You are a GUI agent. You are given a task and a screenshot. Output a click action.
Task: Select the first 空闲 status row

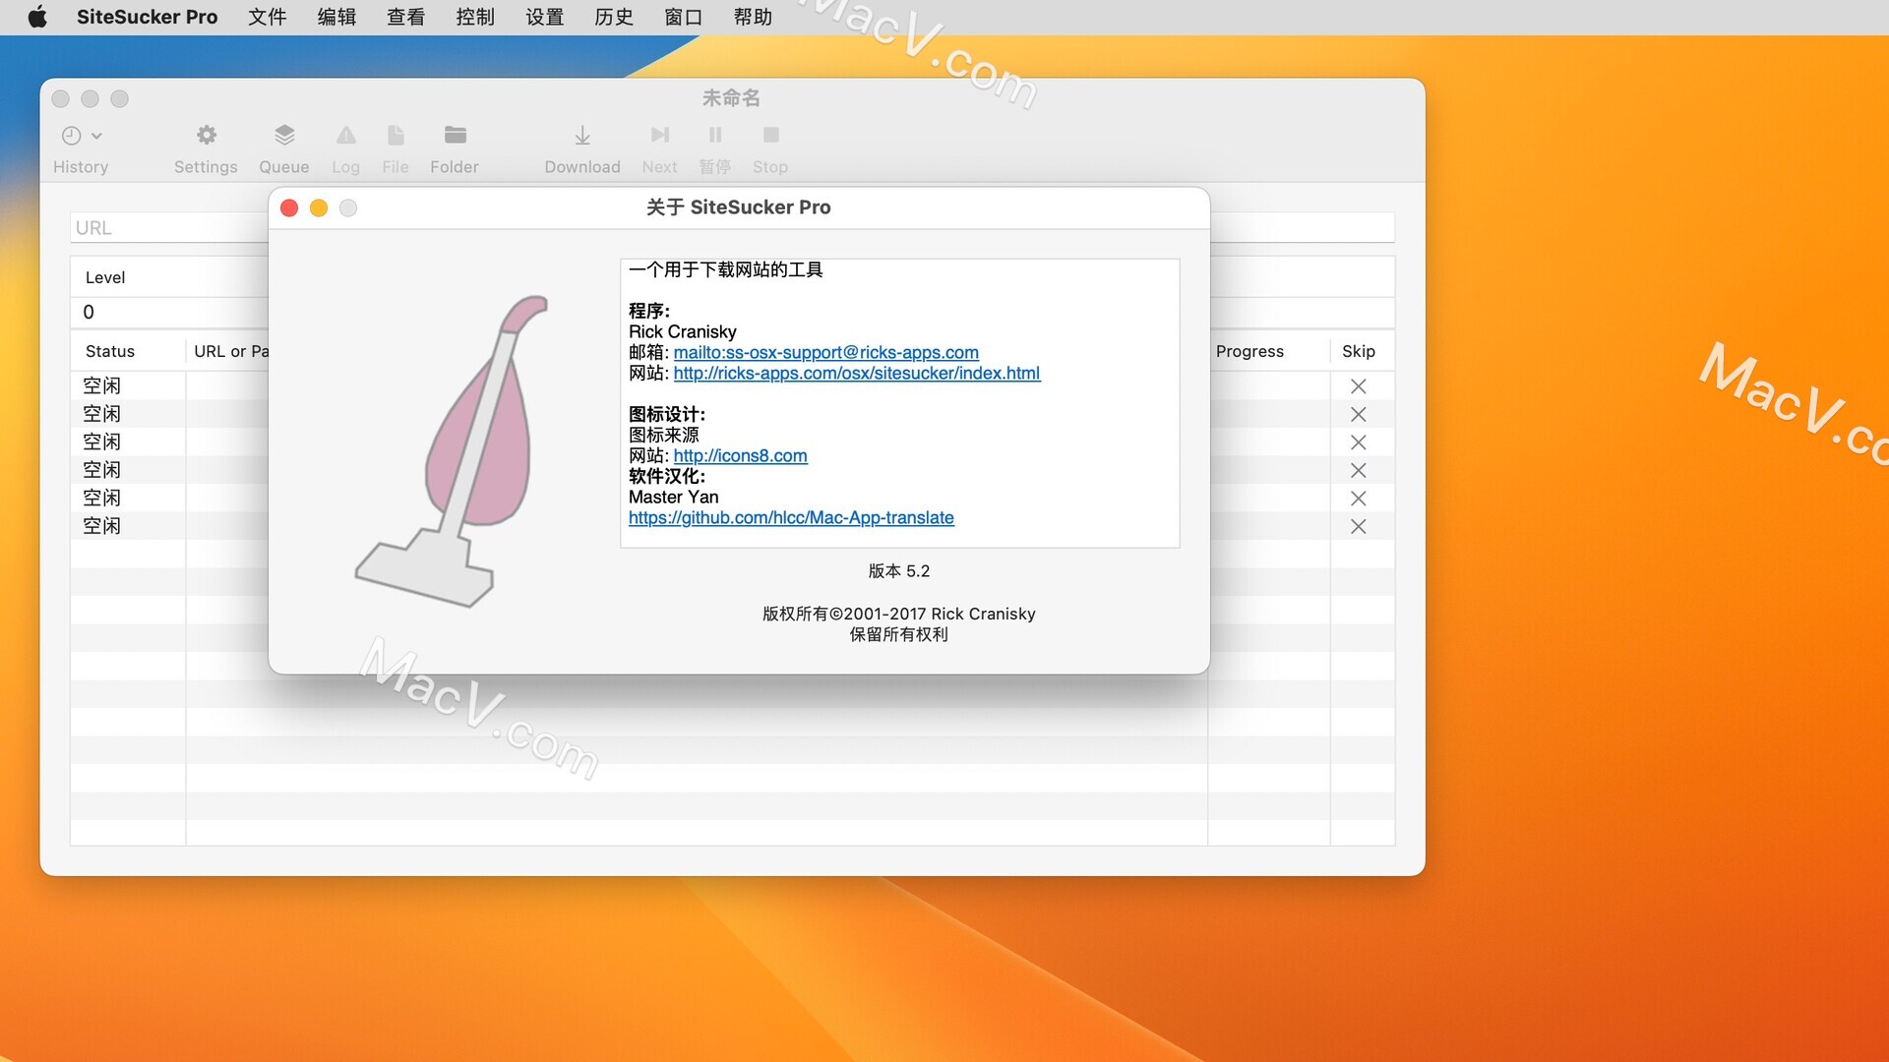pyautogui.click(x=101, y=385)
